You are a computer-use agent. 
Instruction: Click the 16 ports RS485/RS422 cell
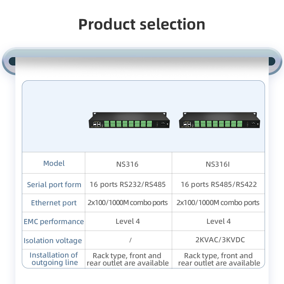click(x=219, y=184)
